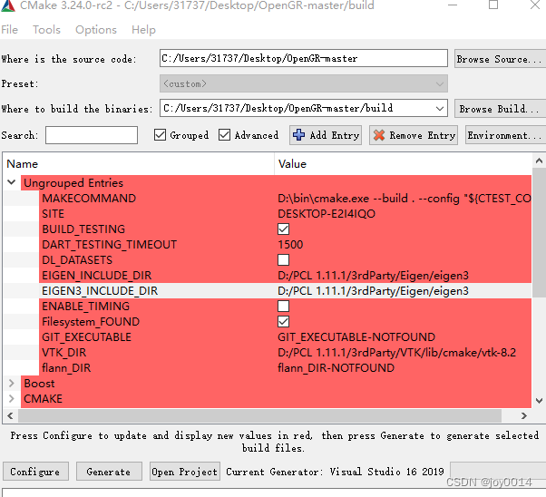Select the flann_DIR entry name
The width and height of the screenshot is (546, 497).
click(x=66, y=368)
